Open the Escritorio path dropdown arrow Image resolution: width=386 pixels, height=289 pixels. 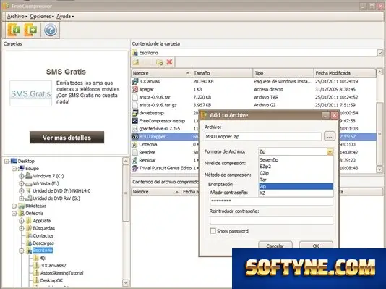[379, 53]
